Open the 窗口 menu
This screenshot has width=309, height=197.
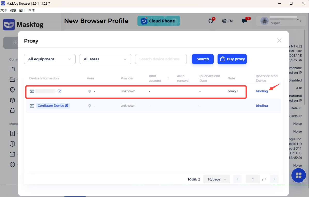(22, 10)
